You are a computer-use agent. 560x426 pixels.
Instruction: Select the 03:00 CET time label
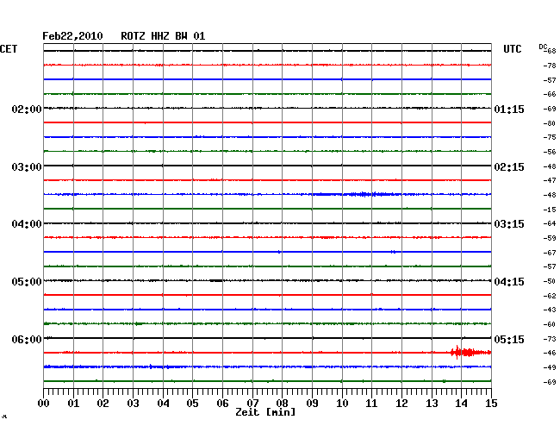click(27, 167)
